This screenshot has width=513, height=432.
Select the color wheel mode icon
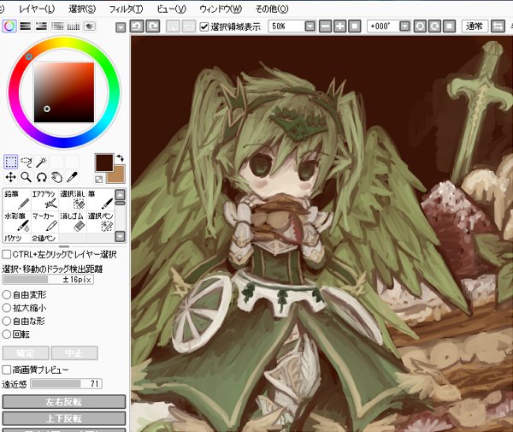(9, 27)
